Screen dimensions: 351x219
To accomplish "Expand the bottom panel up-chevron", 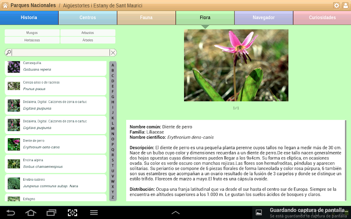I will pos(175,212).
